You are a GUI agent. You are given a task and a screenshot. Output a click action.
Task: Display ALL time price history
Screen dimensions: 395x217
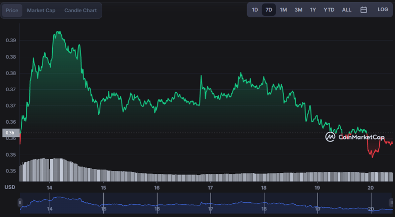(x=346, y=10)
